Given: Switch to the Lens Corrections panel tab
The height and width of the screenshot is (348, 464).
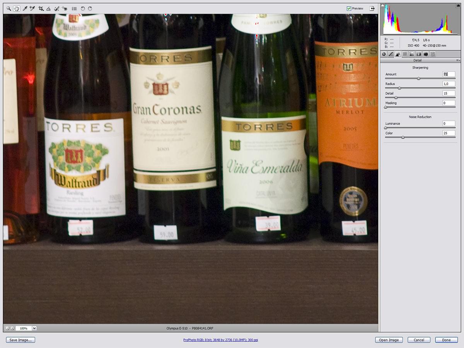Looking at the screenshot, I should click(419, 54).
